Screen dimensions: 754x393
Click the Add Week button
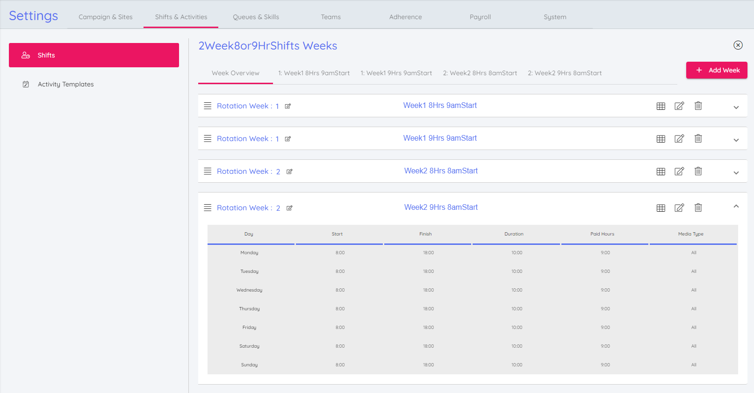(x=716, y=70)
